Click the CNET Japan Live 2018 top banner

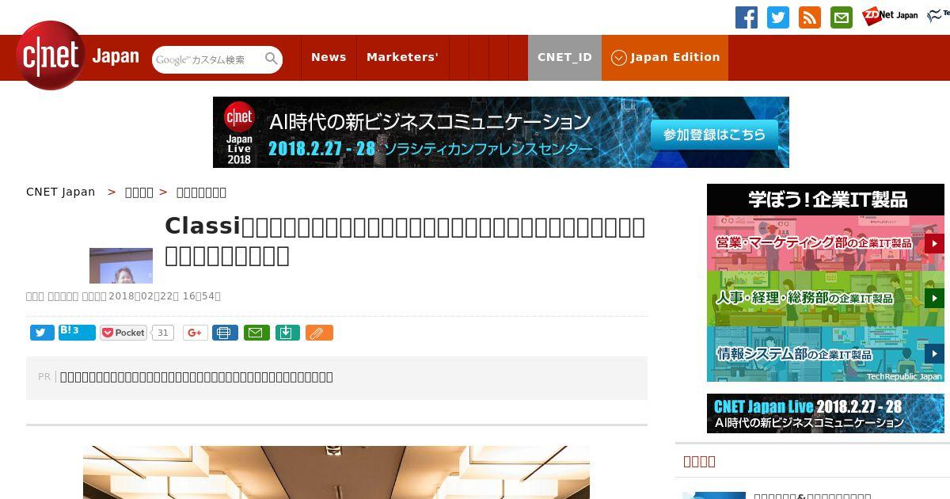(501, 132)
